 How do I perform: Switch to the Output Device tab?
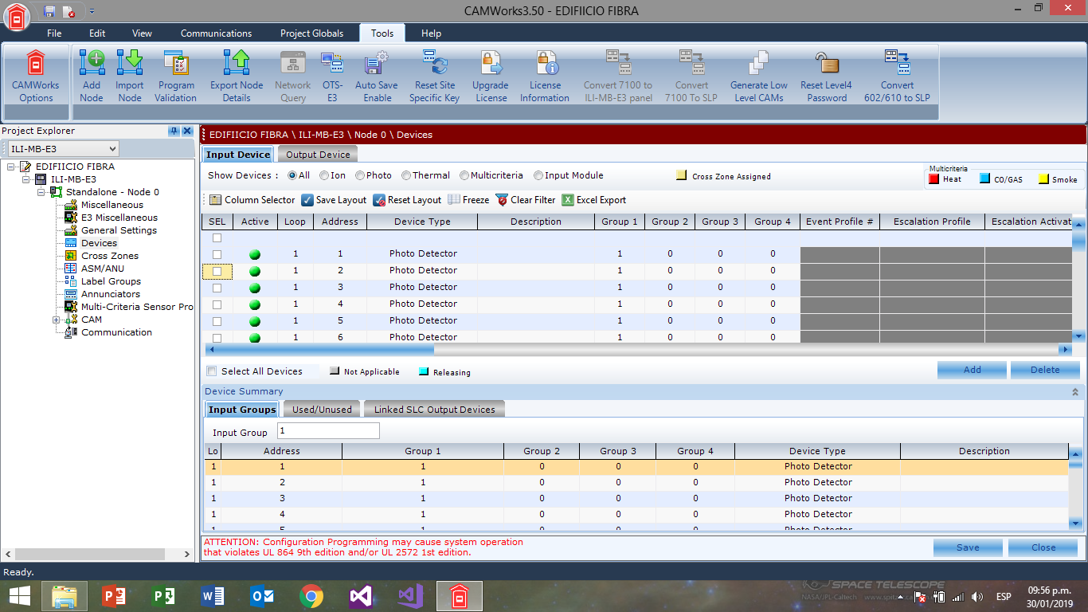tap(318, 155)
